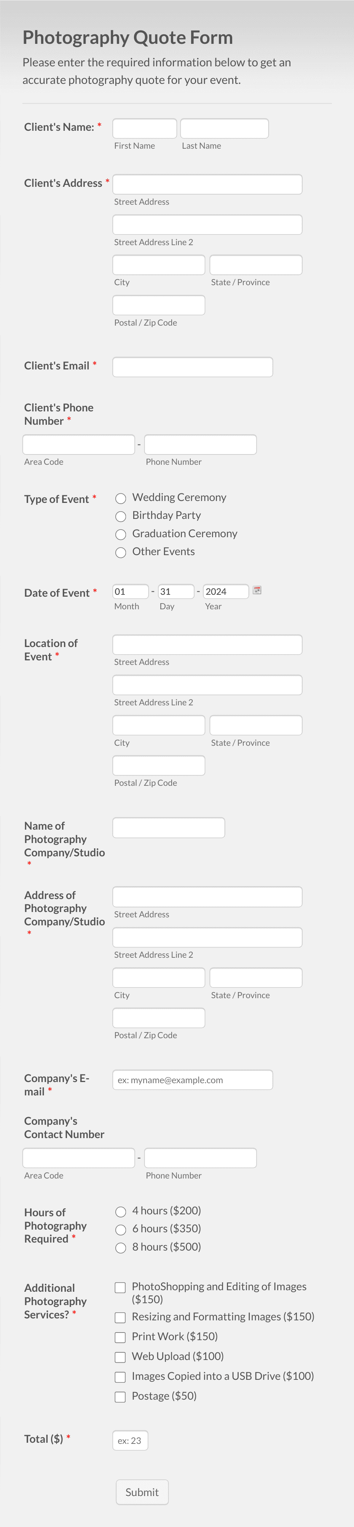Check PhotoShopping and Editing of Images

[120, 1287]
